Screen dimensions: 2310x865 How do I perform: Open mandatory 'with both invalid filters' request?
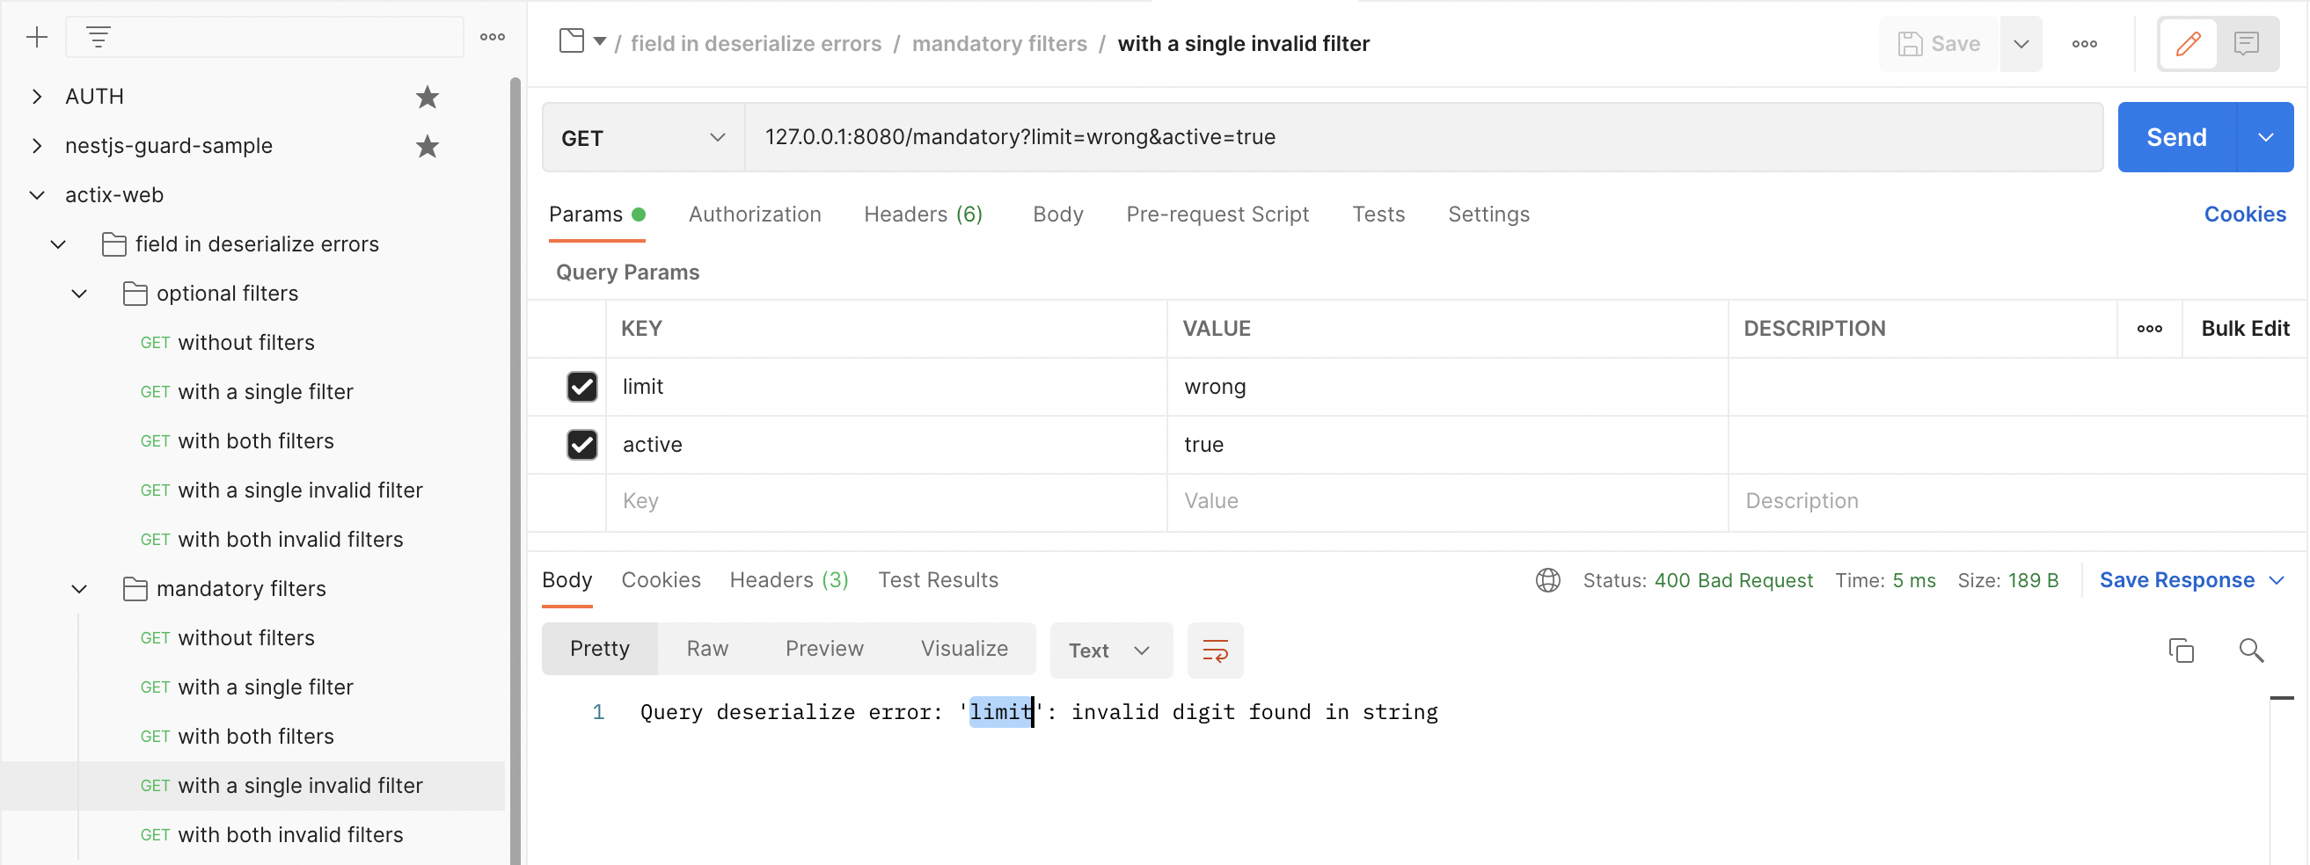pyautogui.click(x=289, y=835)
